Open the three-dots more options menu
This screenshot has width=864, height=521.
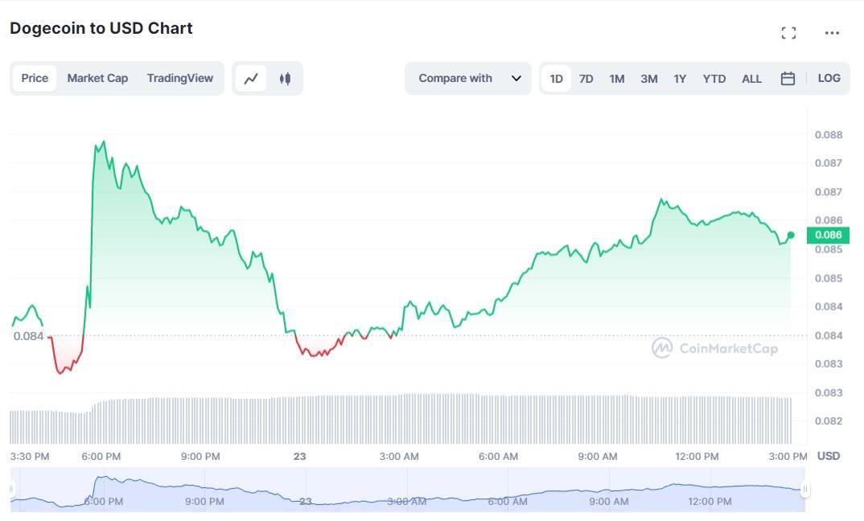pos(832,33)
